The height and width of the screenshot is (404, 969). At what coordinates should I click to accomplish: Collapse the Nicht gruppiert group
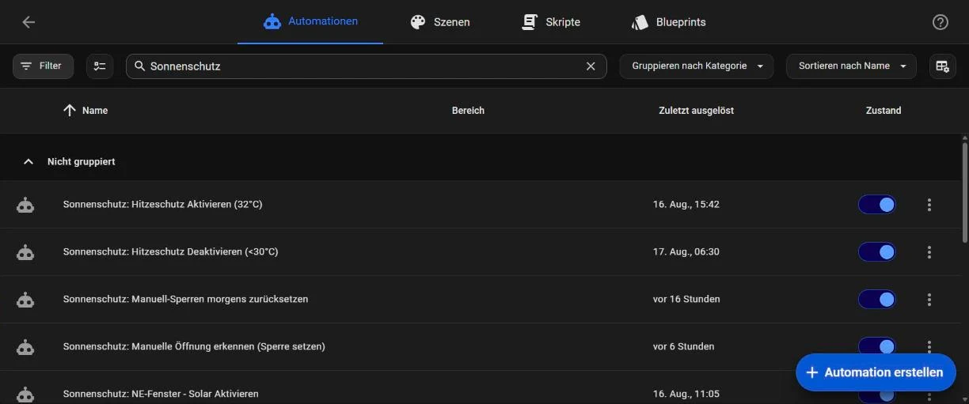click(x=28, y=161)
